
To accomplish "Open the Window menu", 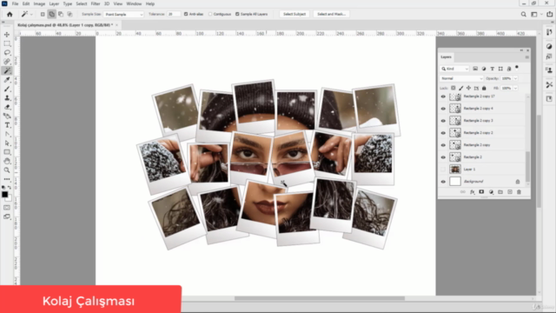I will (134, 3).
